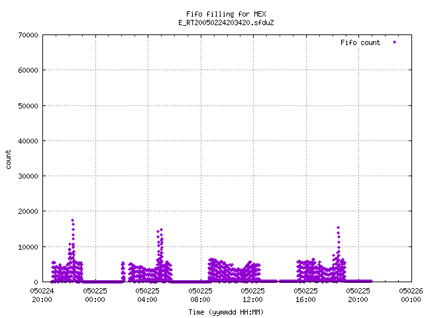Click the '050225 08:00' x-axis label
424x318 pixels.
(200, 295)
